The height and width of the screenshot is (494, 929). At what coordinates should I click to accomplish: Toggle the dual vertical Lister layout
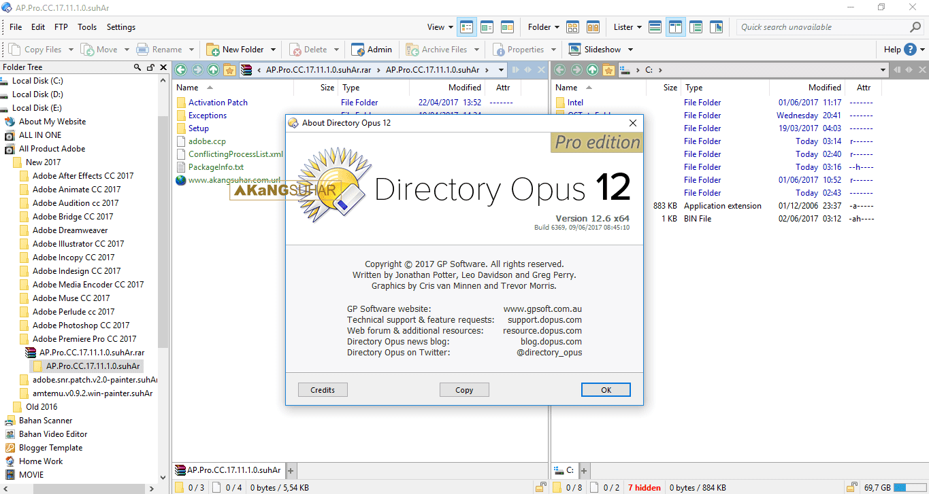(676, 27)
